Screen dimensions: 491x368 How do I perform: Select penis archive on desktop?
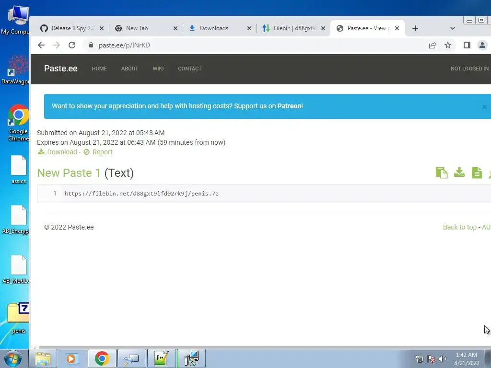[x=18, y=318]
